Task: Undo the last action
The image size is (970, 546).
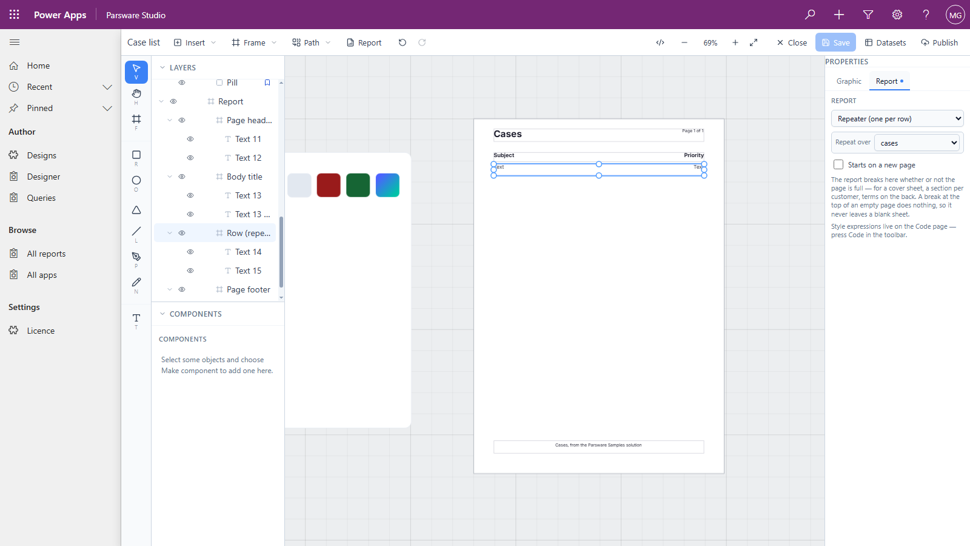Action: coord(403,42)
